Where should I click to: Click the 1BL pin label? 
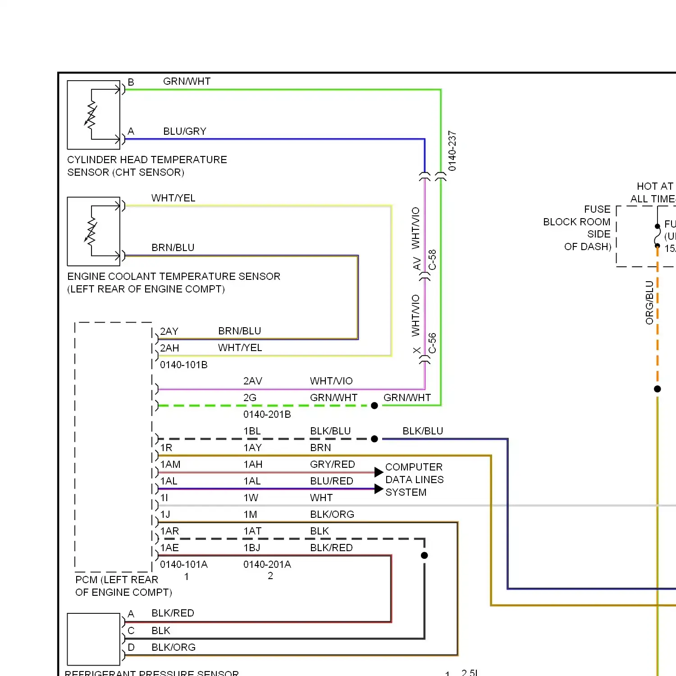coord(252,431)
